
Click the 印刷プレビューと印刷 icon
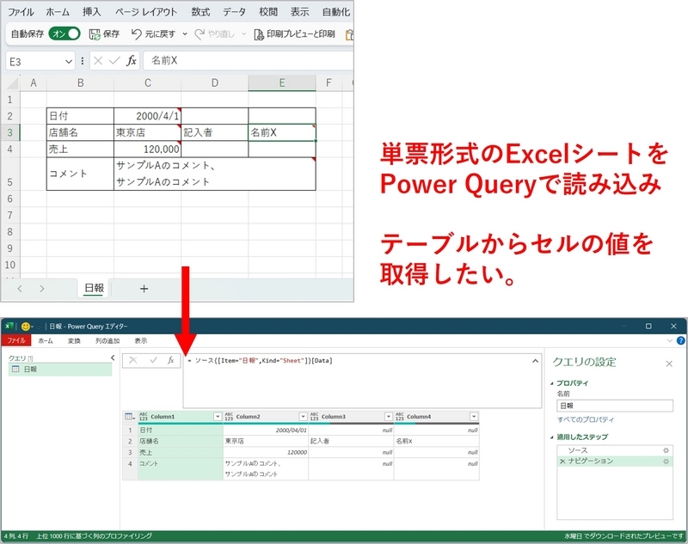pos(259,34)
